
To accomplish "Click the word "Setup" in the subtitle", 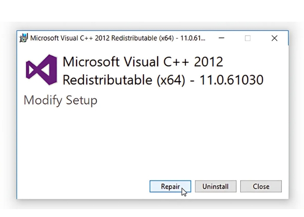I will [82, 100].
